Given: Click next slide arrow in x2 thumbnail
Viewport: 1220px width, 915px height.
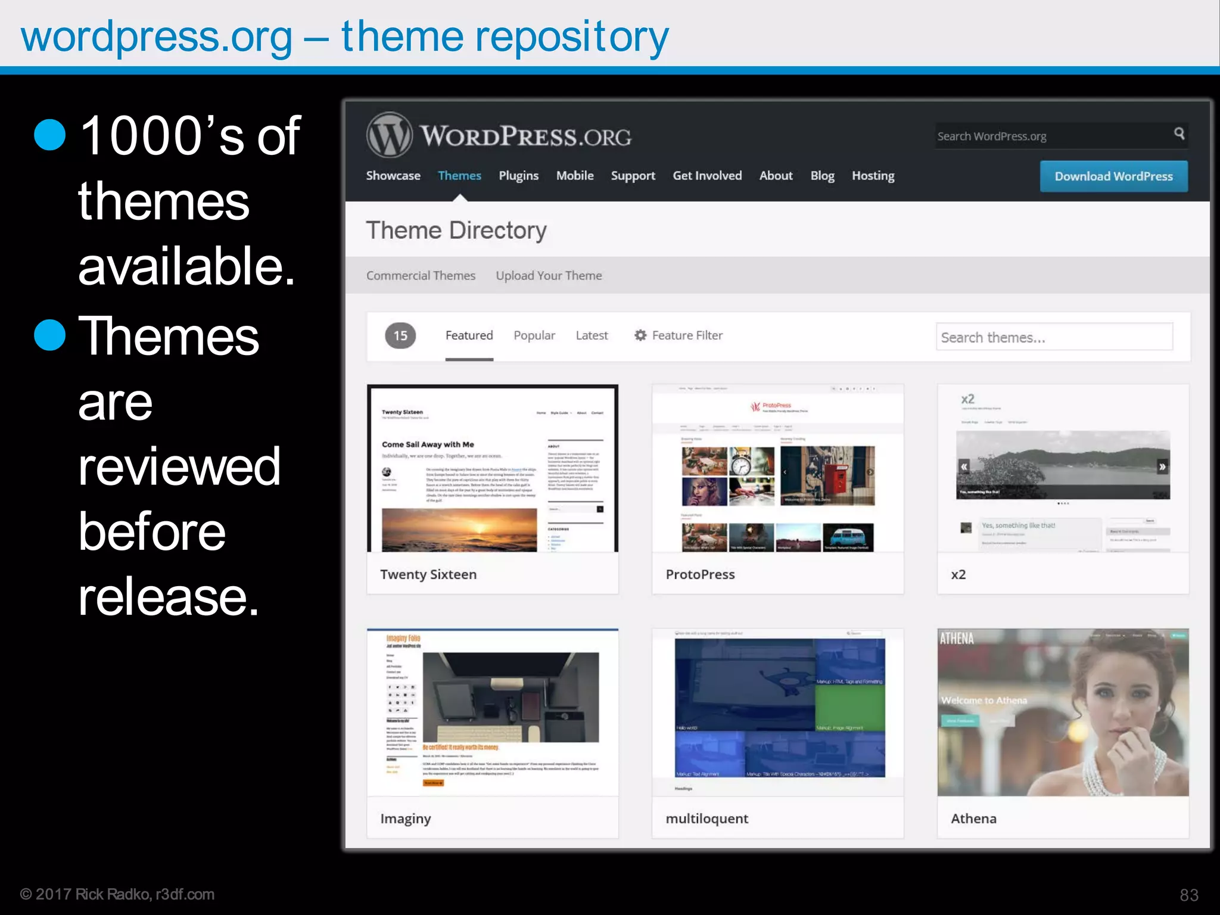Looking at the screenshot, I should tap(1162, 467).
